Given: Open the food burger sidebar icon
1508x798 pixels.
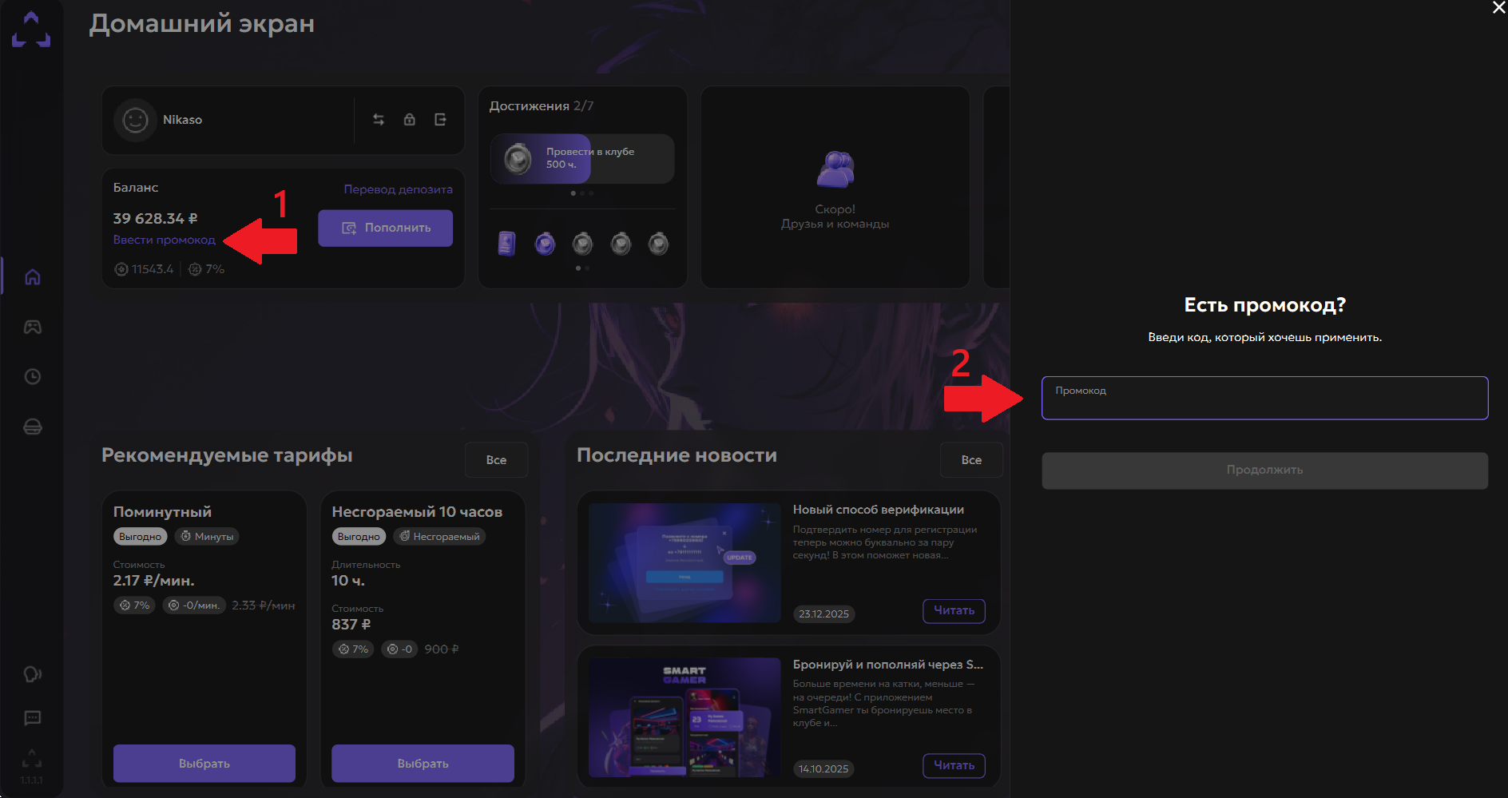Looking at the screenshot, I should tap(33, 427).
